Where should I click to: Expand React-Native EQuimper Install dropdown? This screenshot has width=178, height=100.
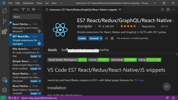39,81
